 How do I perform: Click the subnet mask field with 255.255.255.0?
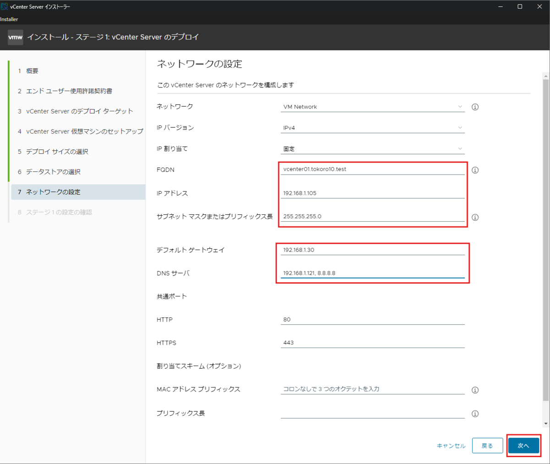[x=373, y=216]
